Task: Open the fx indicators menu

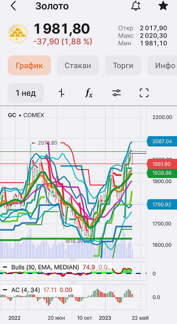Action: (x=89, y=93)
